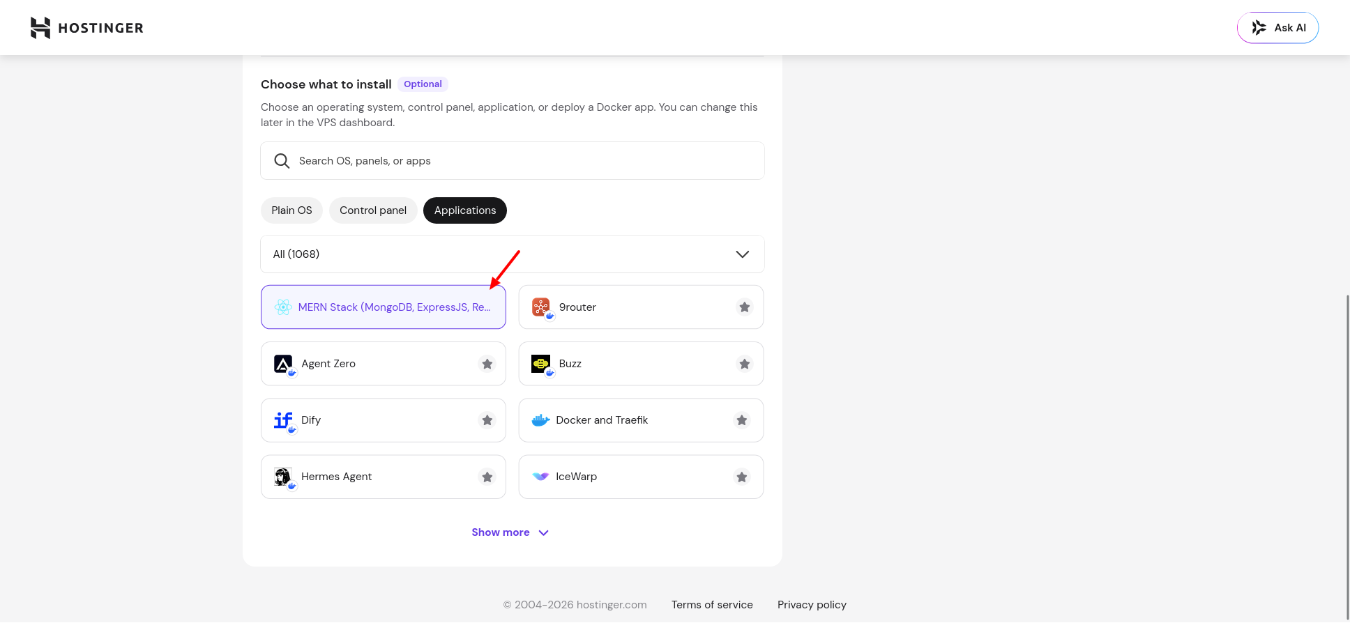Click the Docker badge on Agent Zero icon
The image size is (1350, 623).
(x=292, y=373)
